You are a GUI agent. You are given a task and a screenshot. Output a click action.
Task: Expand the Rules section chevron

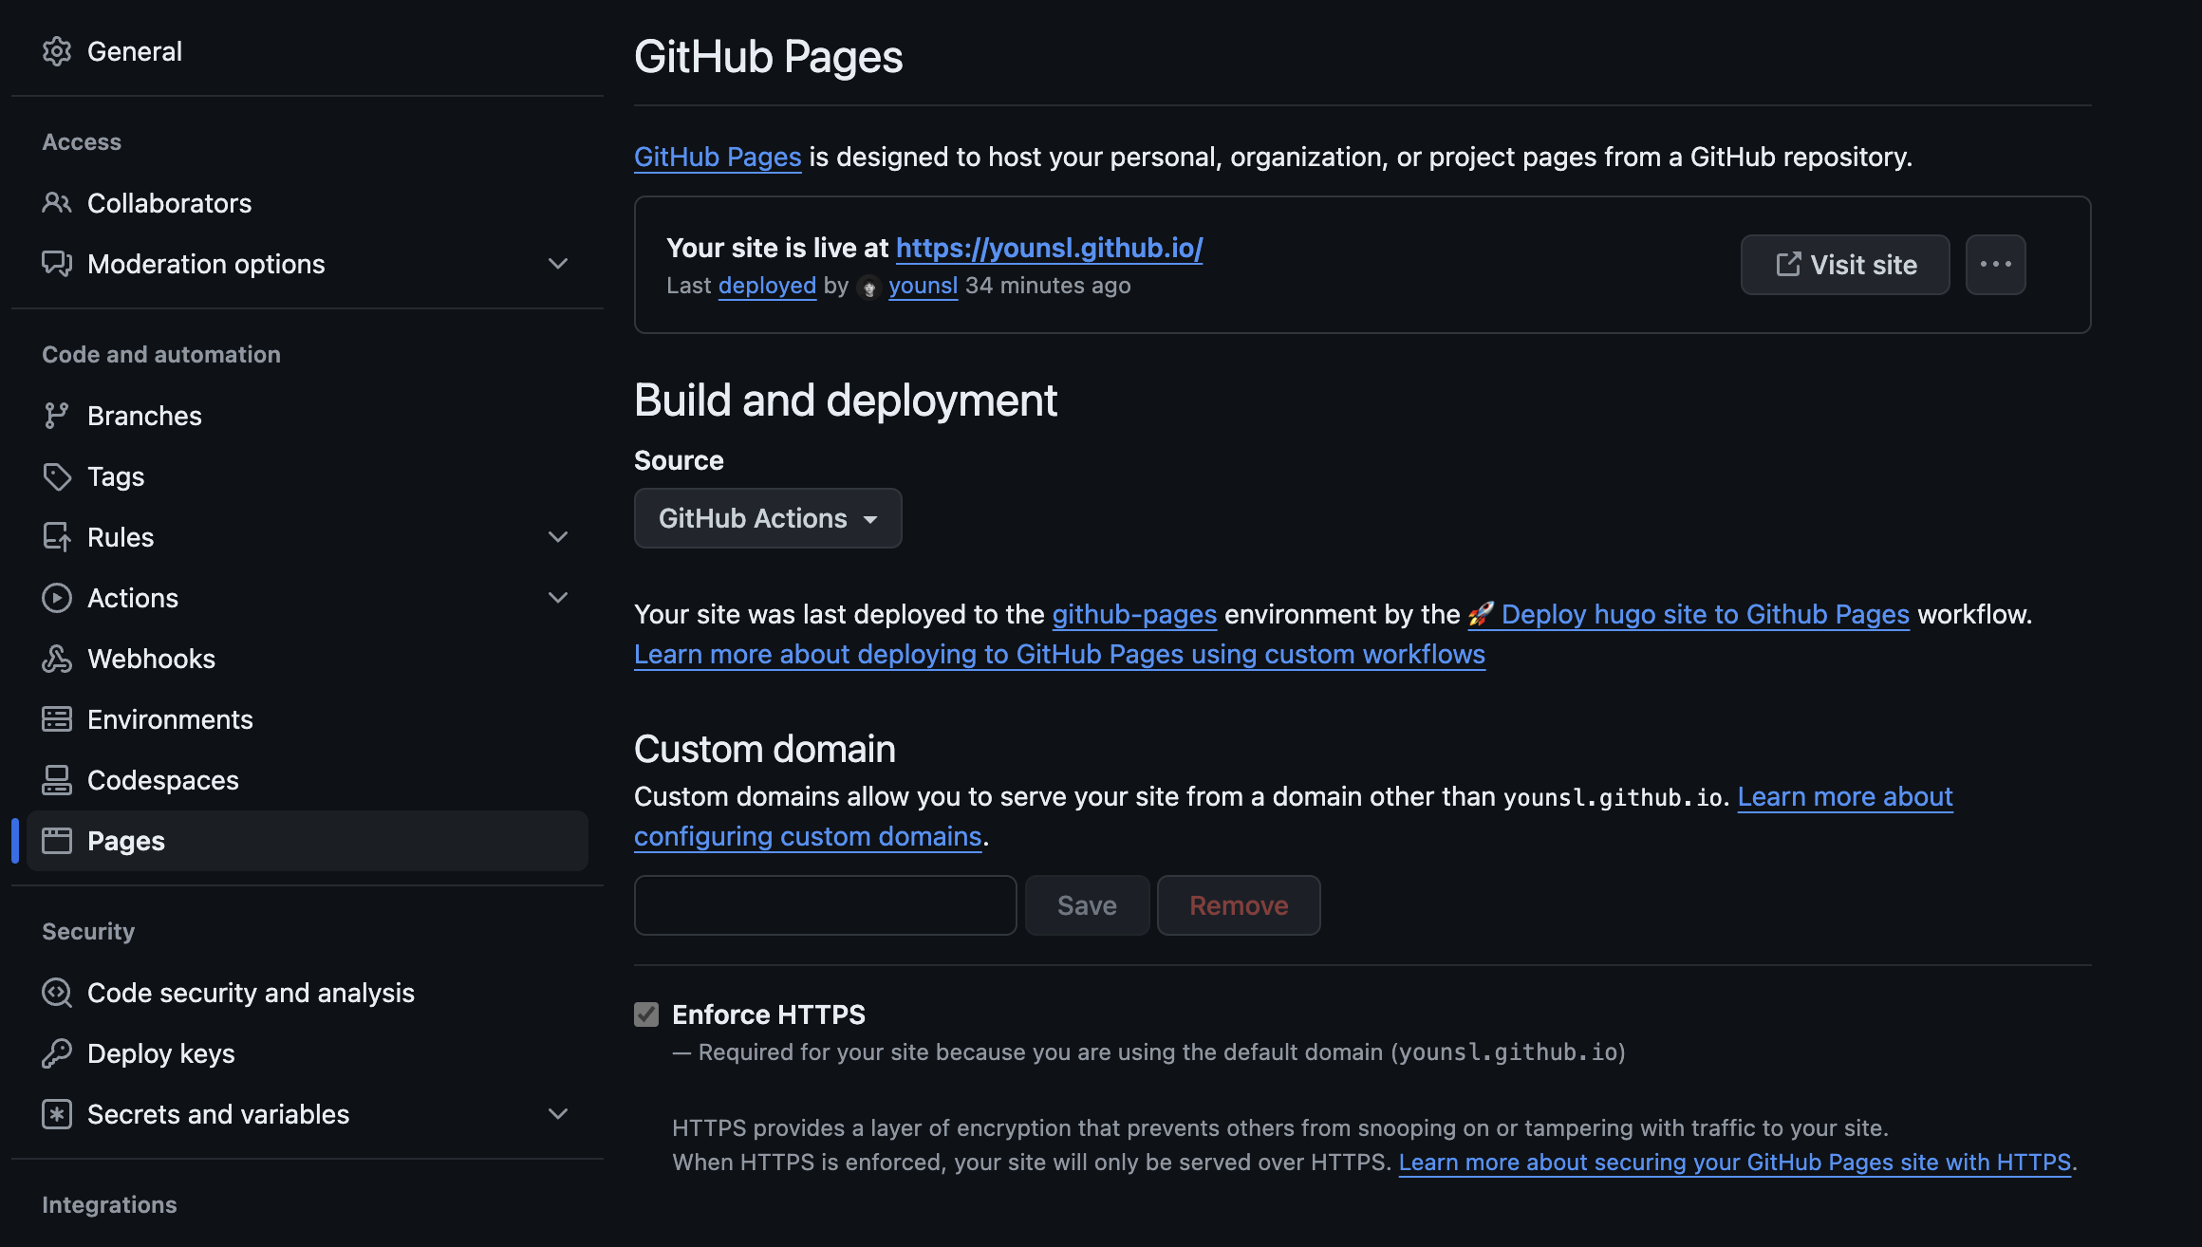560,535
